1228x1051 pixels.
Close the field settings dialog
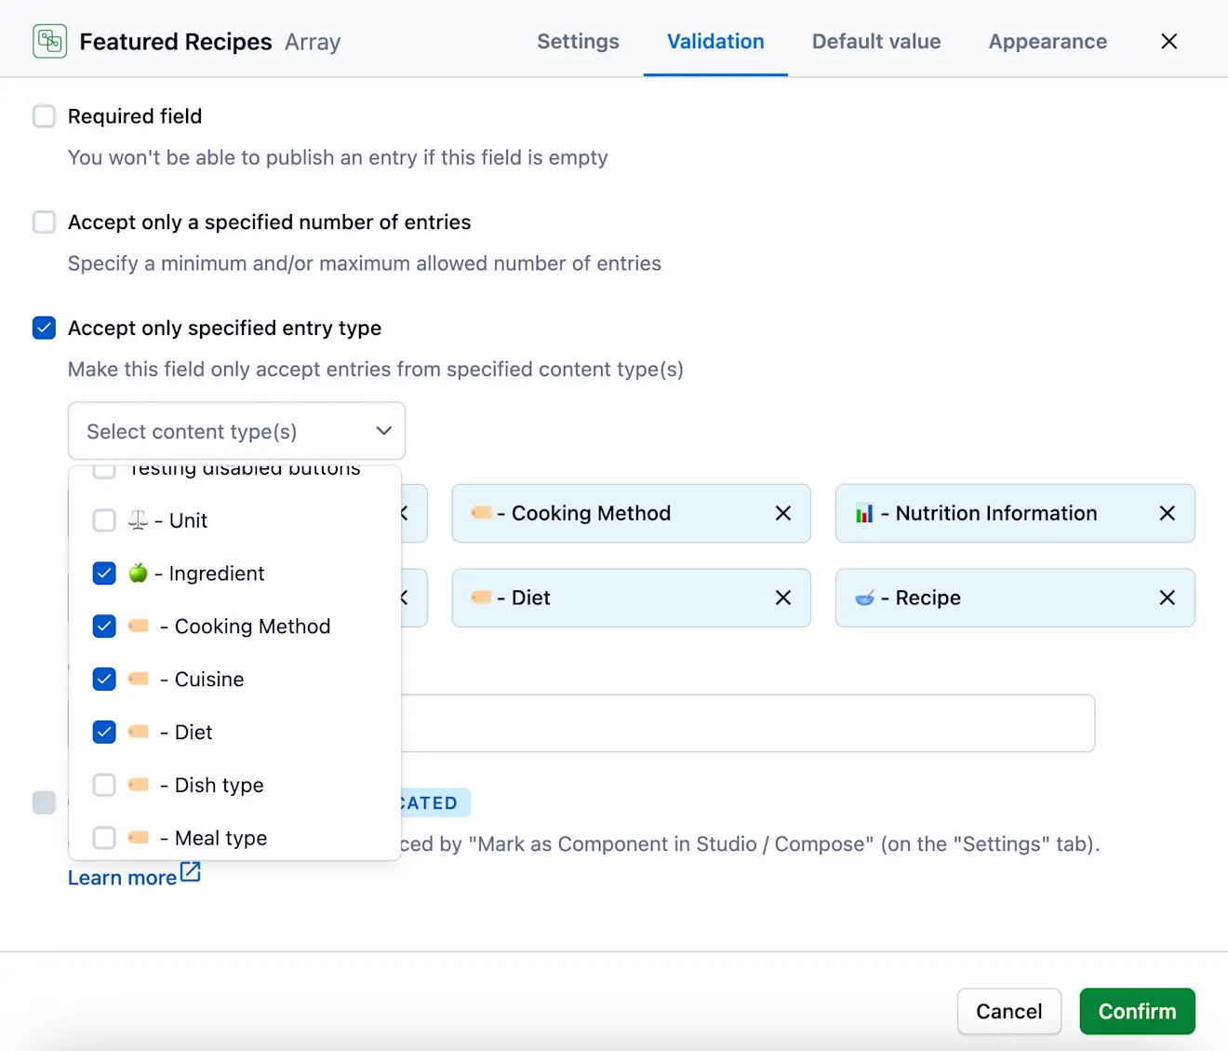tap(1169, 41)
